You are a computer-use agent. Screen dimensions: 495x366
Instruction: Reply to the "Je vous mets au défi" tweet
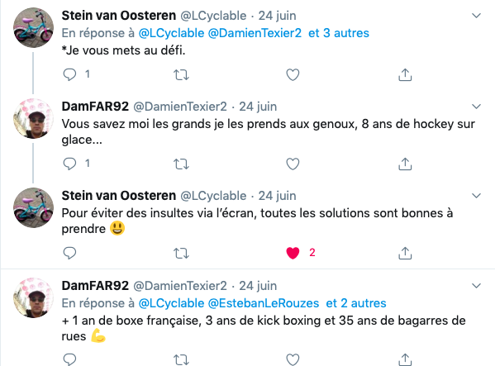69,75
